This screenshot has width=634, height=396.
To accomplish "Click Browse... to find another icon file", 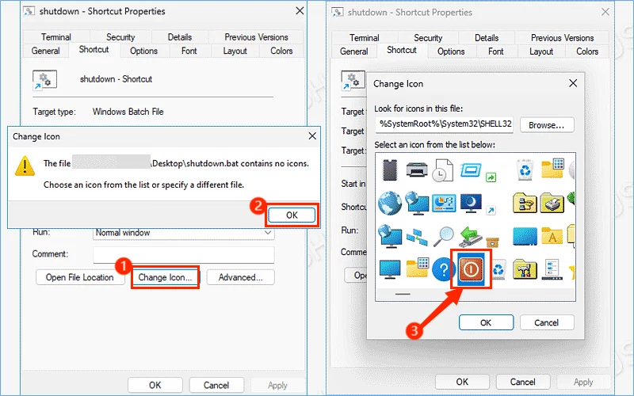I will [547, 125].
